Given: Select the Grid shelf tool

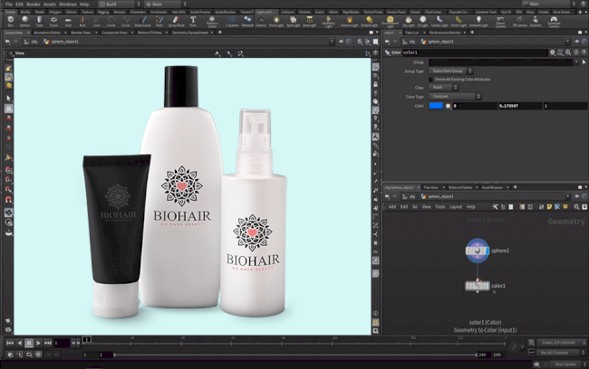Looking at the screenshot, I should 68,22.
